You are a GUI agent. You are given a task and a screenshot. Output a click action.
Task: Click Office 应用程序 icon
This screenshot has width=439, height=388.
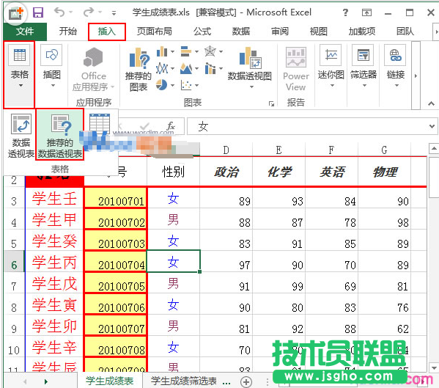[94, 69]
